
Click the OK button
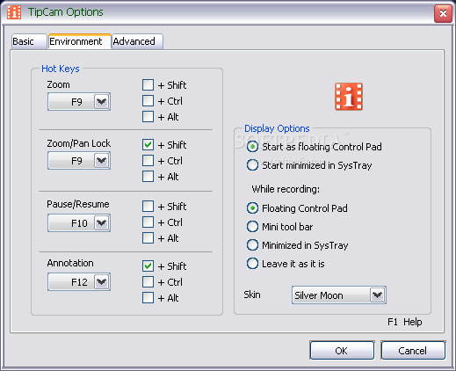pos(342,350)
